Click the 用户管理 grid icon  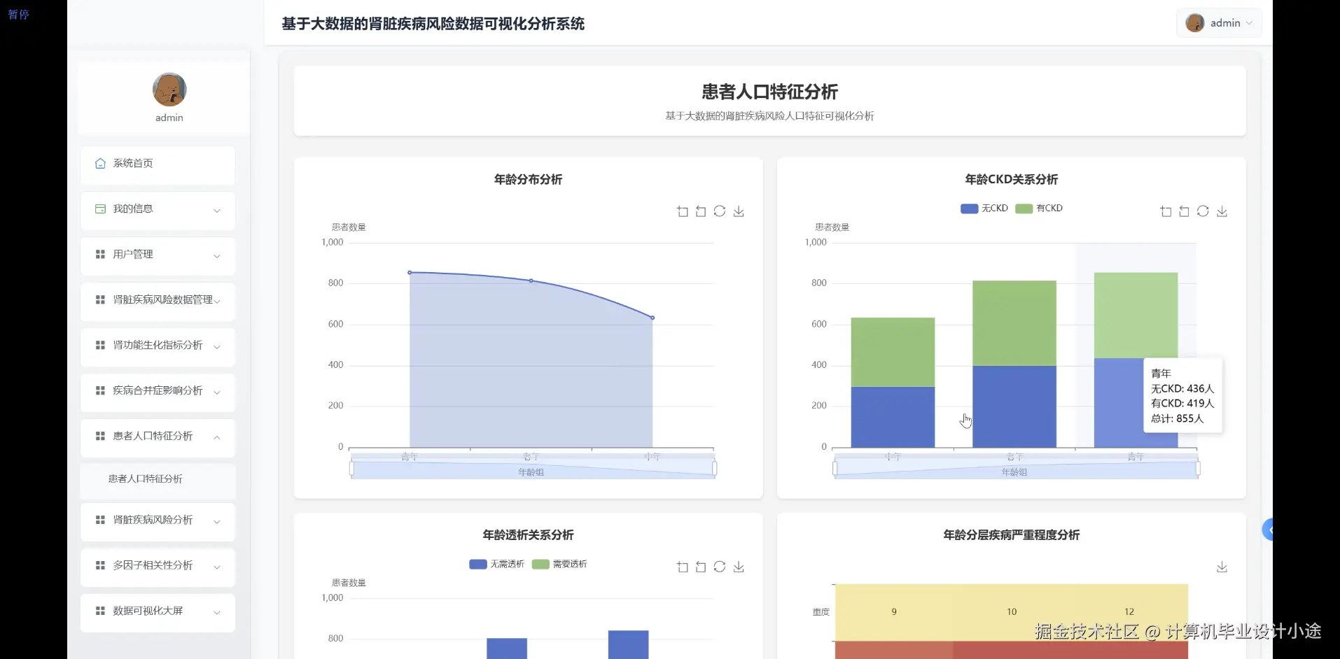pyautogui.click(x=100, y=254)
